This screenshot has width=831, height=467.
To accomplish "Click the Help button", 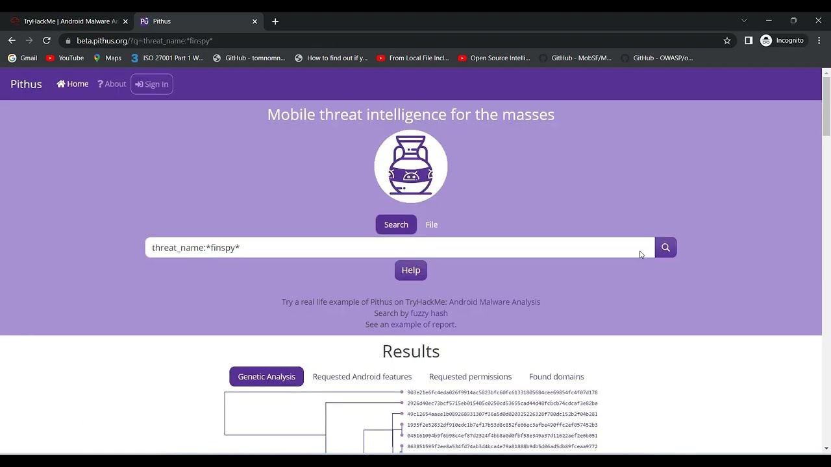I will 411,270.
